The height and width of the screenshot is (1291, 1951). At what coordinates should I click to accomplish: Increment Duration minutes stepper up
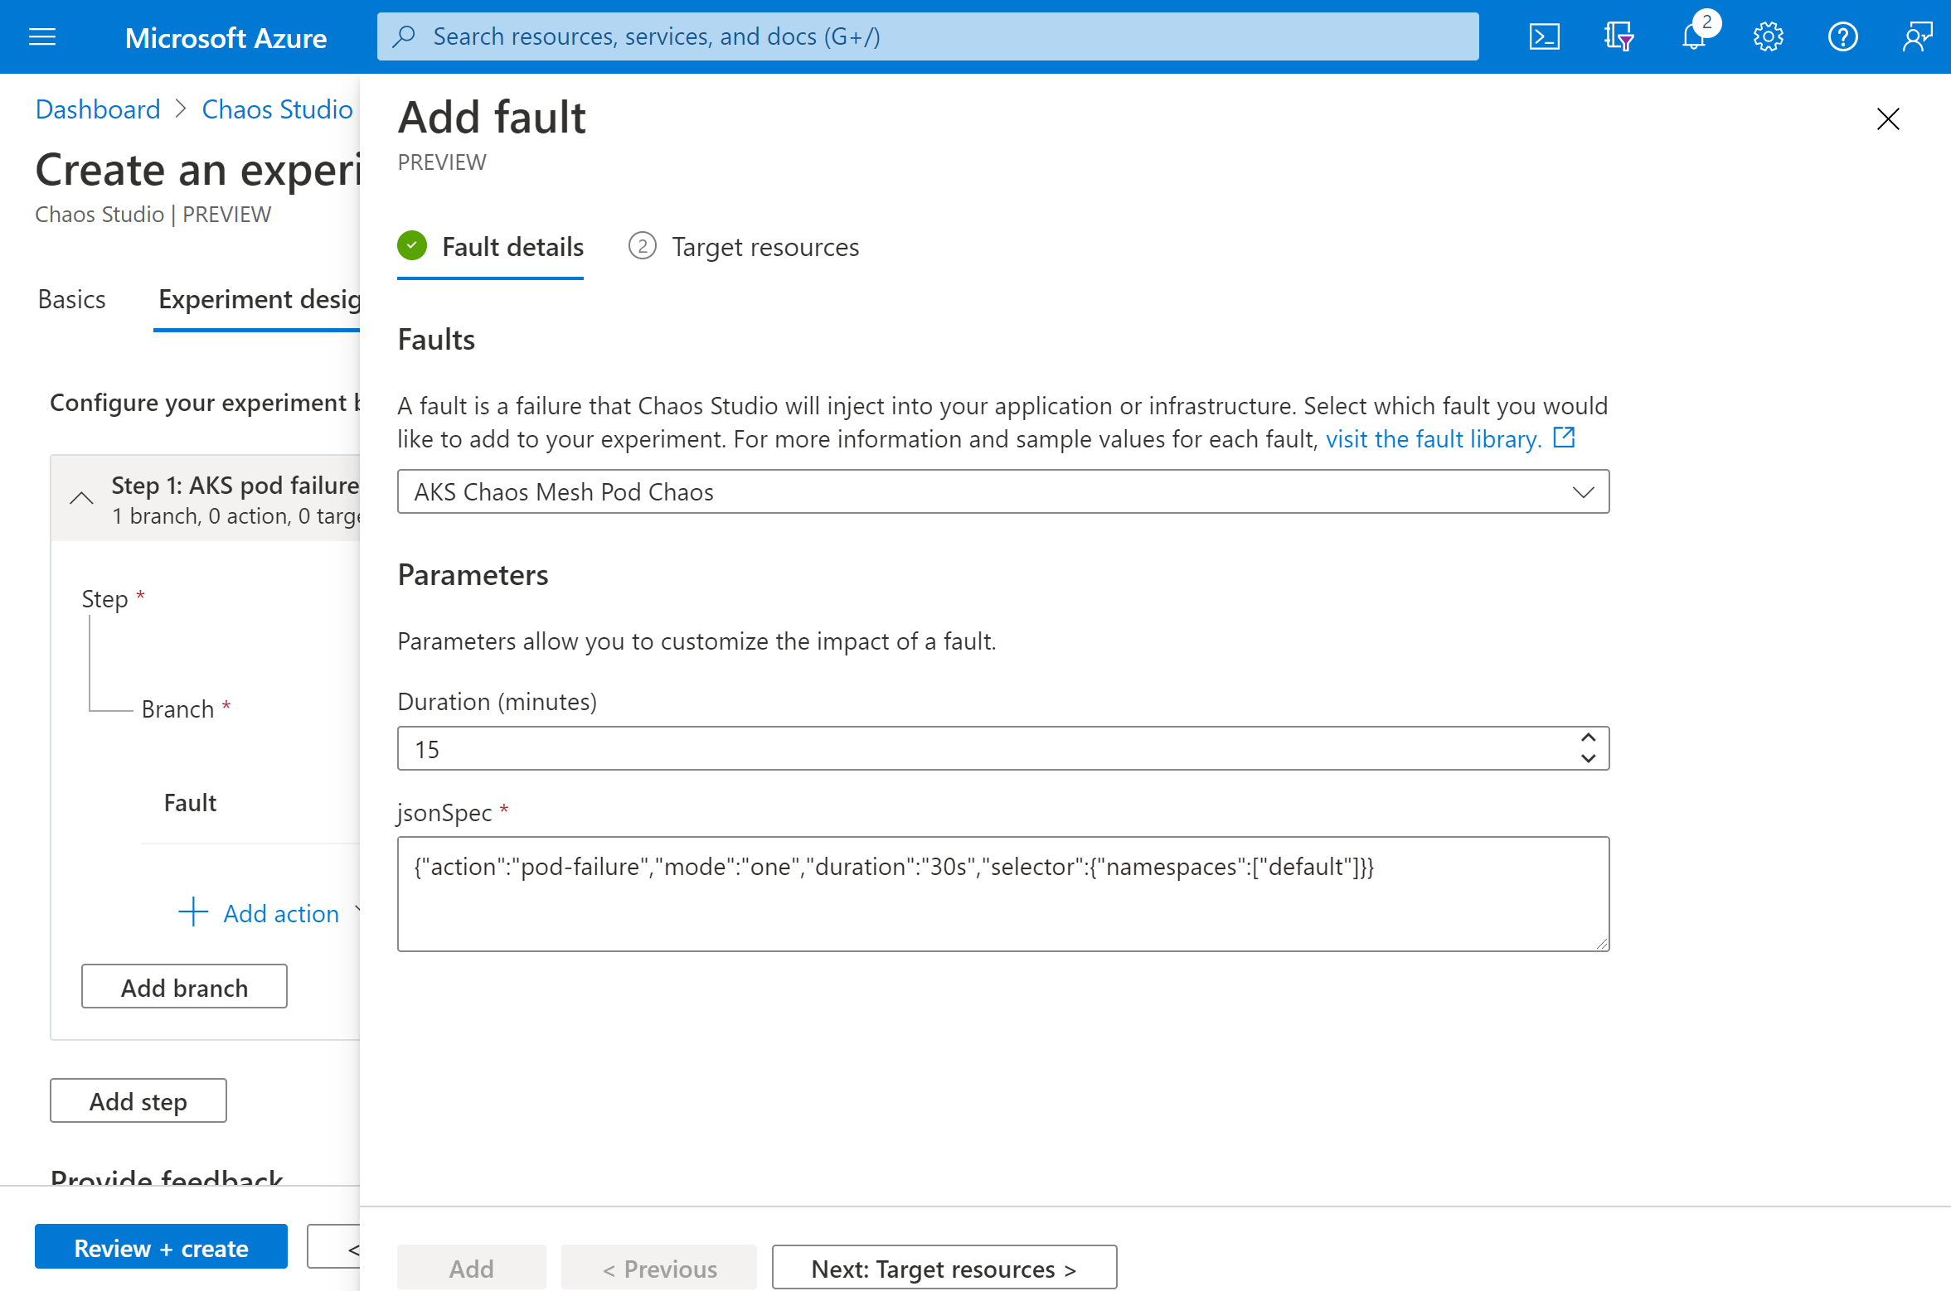point(1588,737)
